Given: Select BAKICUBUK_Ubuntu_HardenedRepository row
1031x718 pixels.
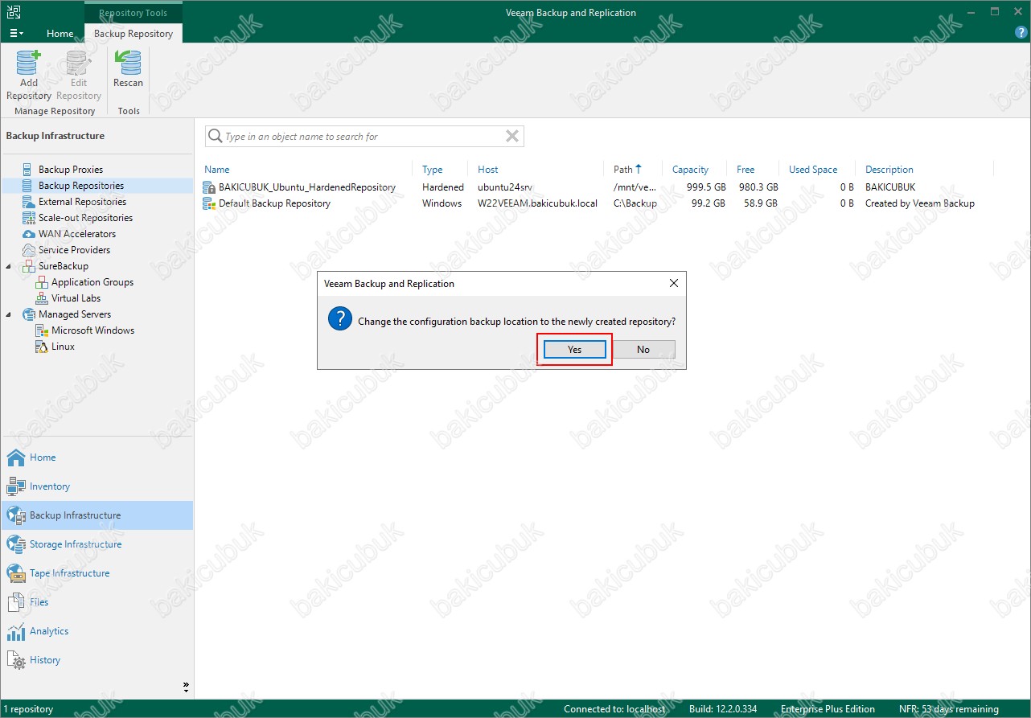Looking at the screenshot, I should pyautogui.click(x=598, y=187).
